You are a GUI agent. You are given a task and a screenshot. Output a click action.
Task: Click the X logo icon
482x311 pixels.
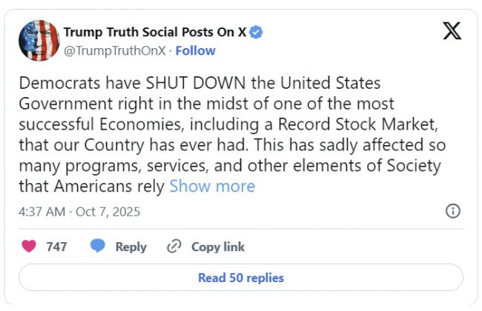coord(451,31)
